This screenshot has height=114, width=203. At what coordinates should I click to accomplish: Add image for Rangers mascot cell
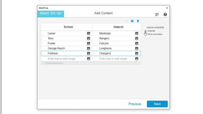(137, 39)
